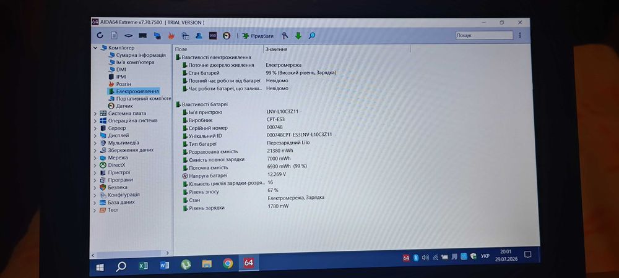Select the Розрахована ємність row
This screenshot has width=619, height=278.
coord(238,151)
